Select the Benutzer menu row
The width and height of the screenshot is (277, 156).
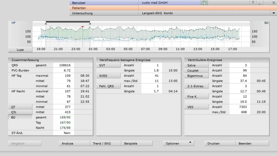[x=104, y=3]
